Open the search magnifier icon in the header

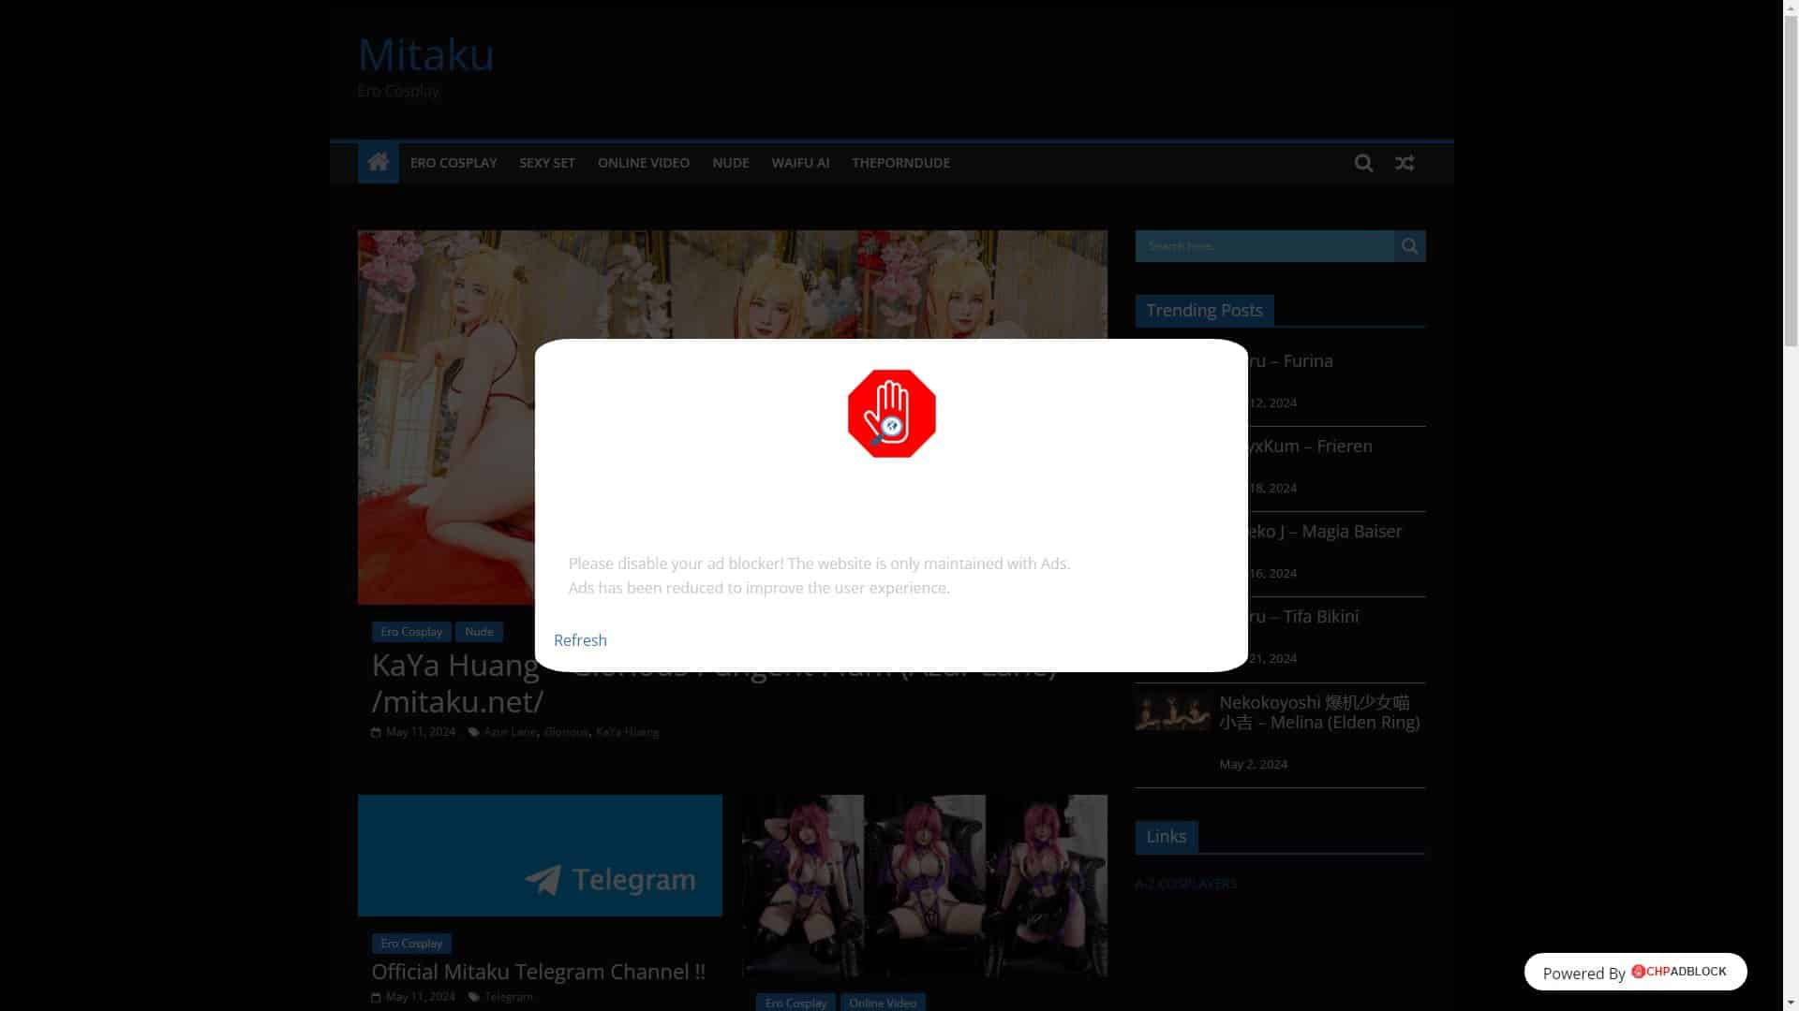(1363, 162)
